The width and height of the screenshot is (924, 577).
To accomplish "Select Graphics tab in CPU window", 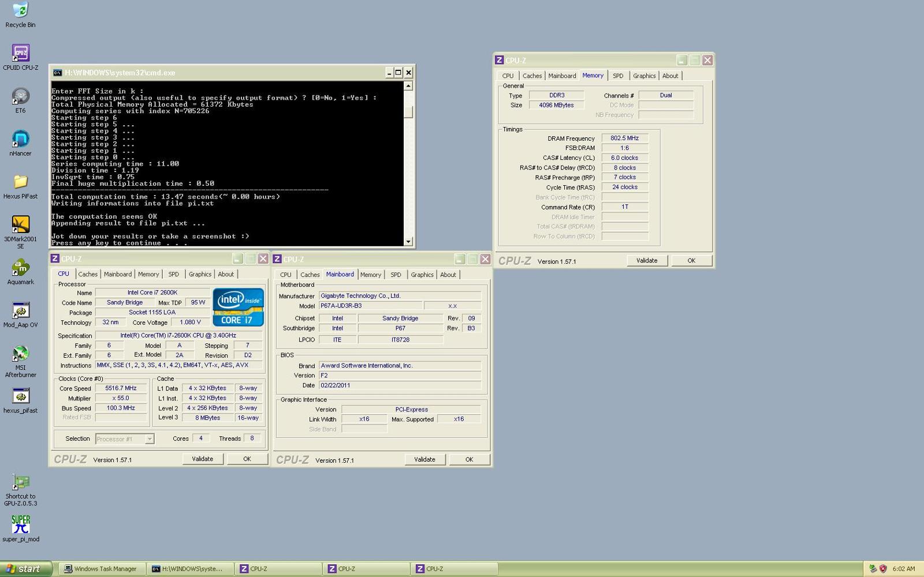I will (x=200, y=274).
